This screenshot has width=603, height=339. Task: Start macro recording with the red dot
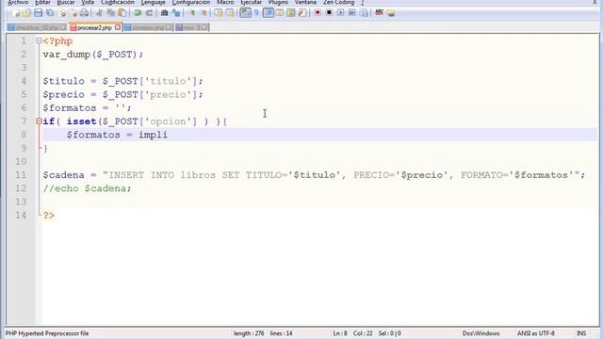coord(318,12)
